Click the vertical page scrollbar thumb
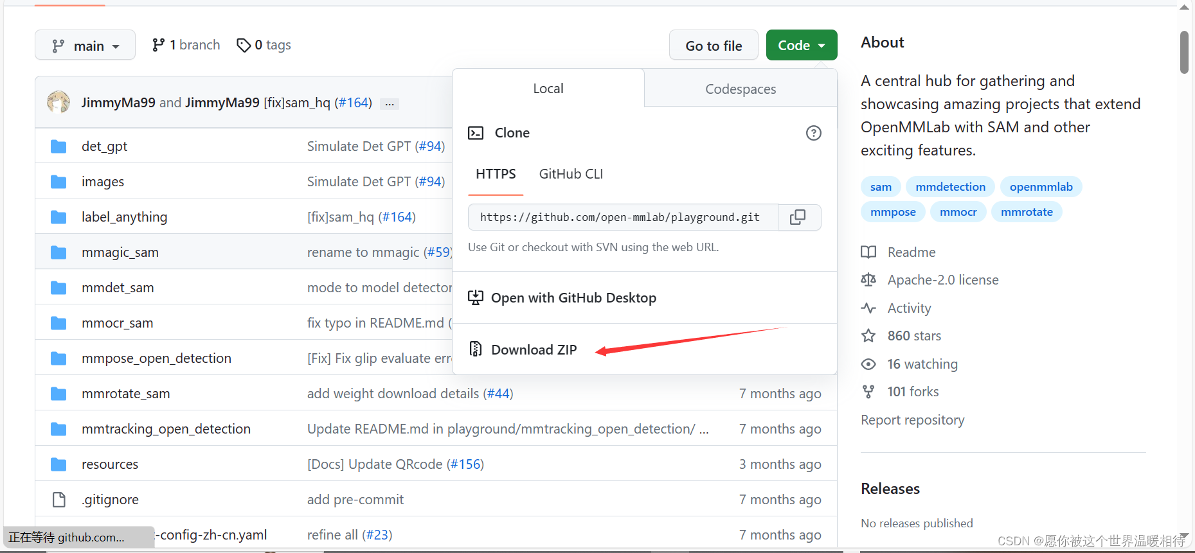Image resolution: width=1195 pixels, height=553 pixels. pyautogui.click(x=1184, y=52)
